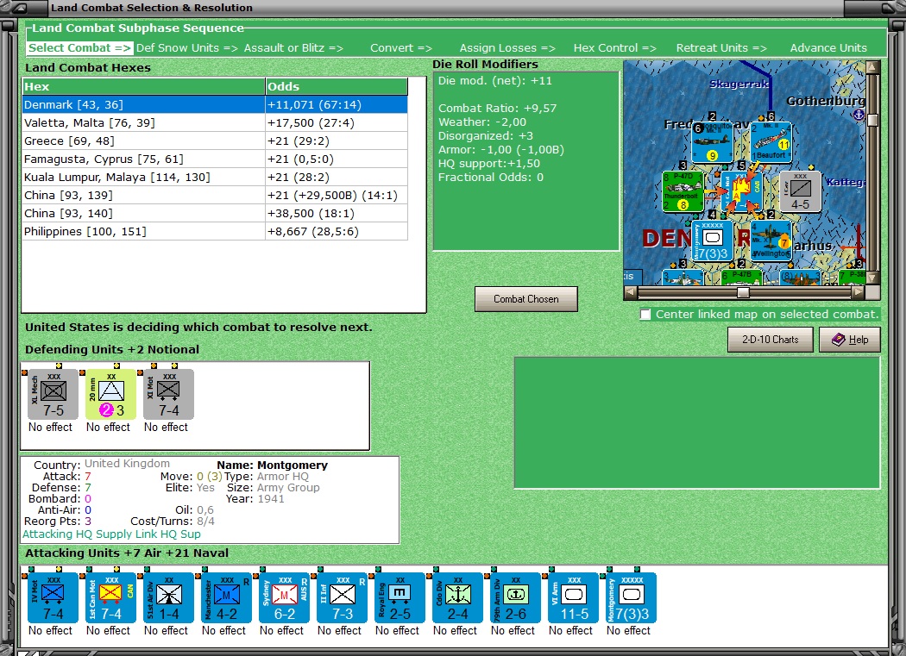Select the XL Mech 7-5 defending unit

click(53, 395)
